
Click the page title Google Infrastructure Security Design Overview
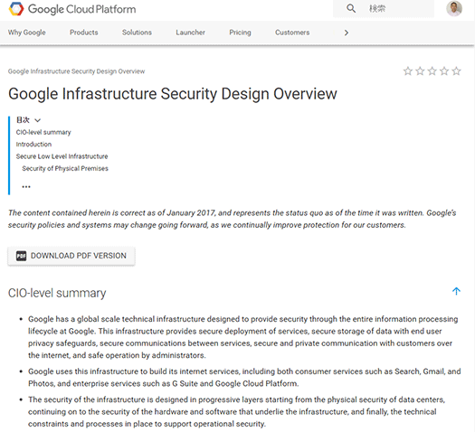[x=173, y=94]
